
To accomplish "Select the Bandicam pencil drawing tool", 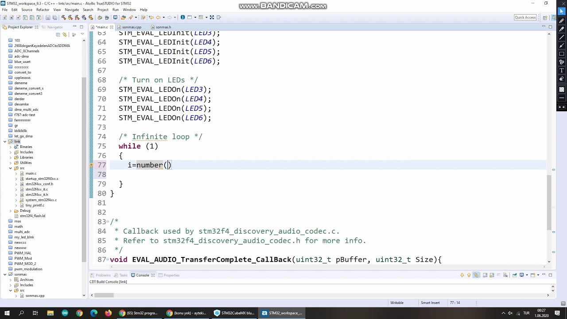I will tap(562, 20).
